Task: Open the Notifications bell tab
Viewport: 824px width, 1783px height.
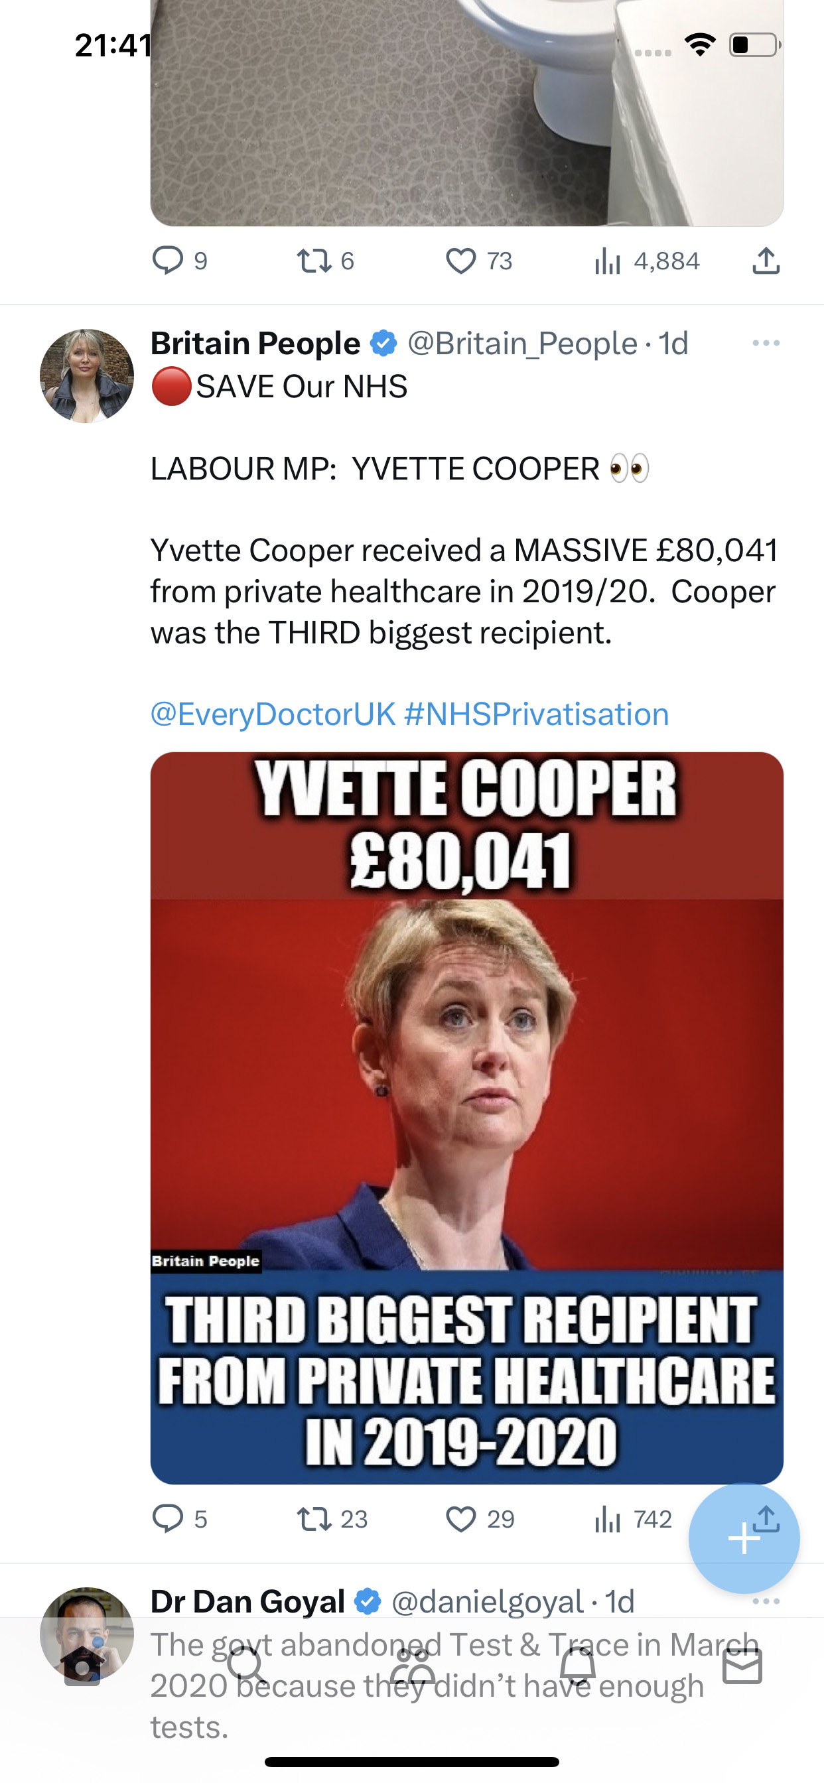Action: pos(577,1666)
